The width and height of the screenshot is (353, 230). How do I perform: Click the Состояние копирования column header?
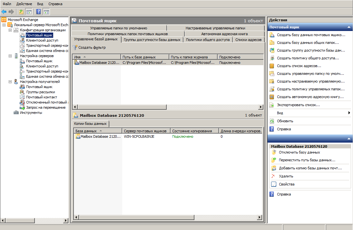point(194,131)
